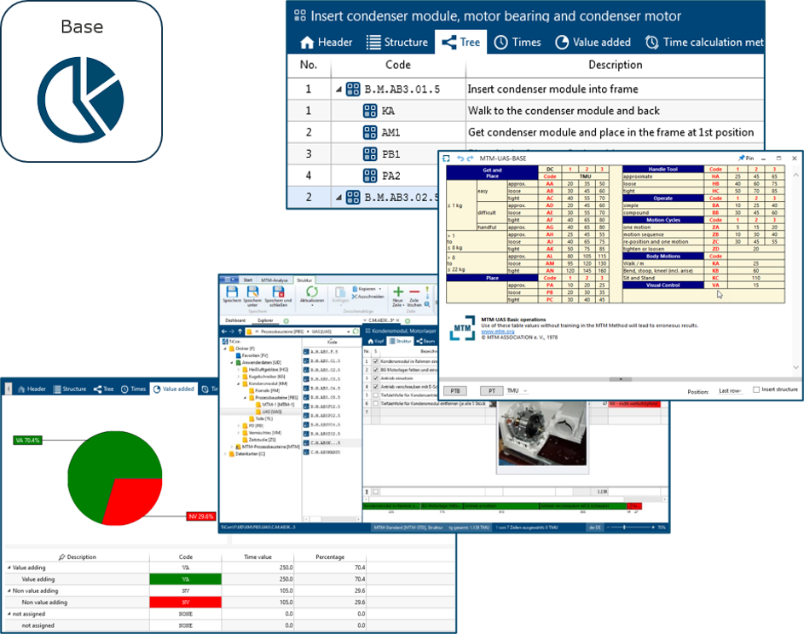Select the UAS [UAS] folder
The height and width of the screenshot is (634, 804).
point(269,412)
